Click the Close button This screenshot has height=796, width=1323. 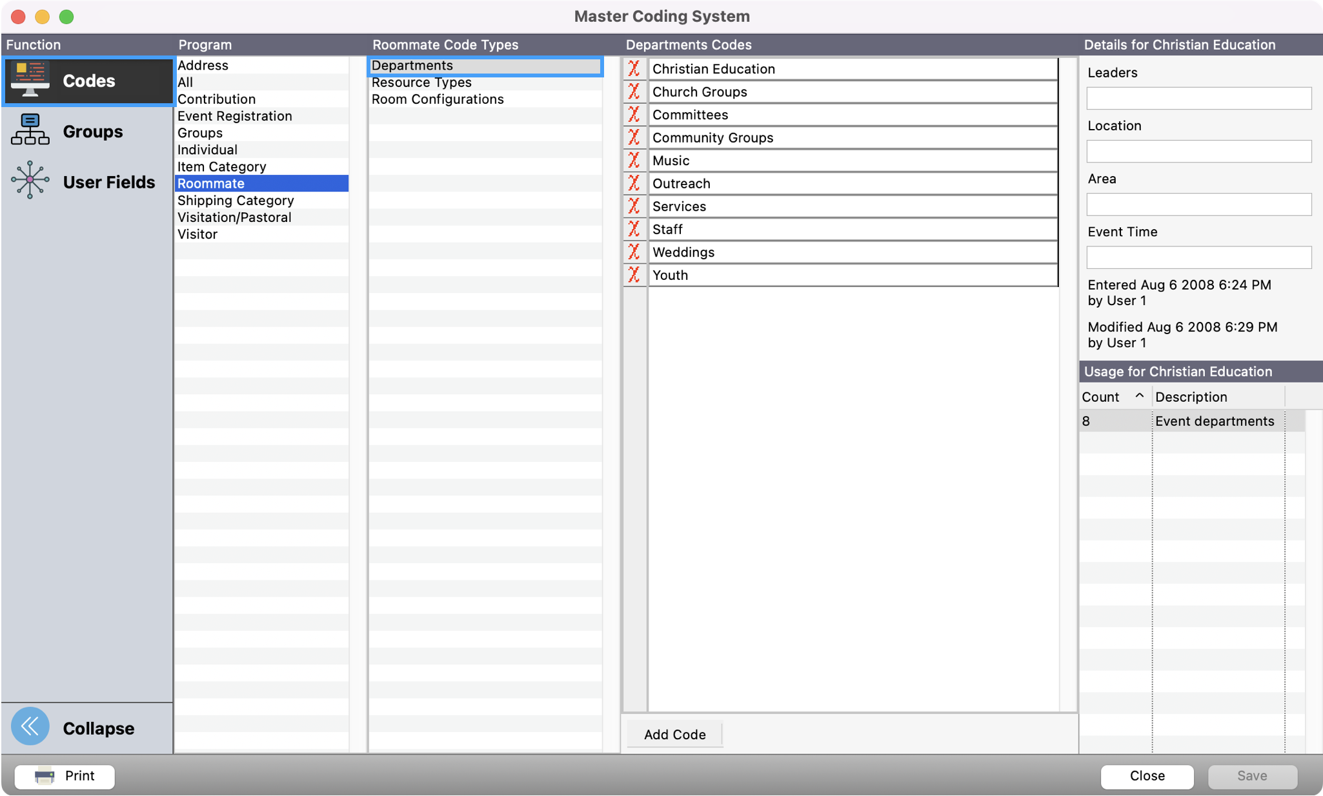point(1147,776)
